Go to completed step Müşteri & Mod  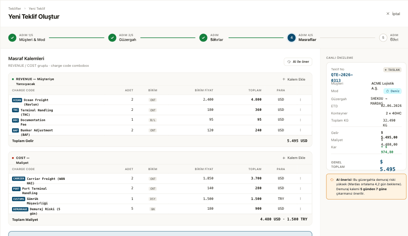pos(12,38)
